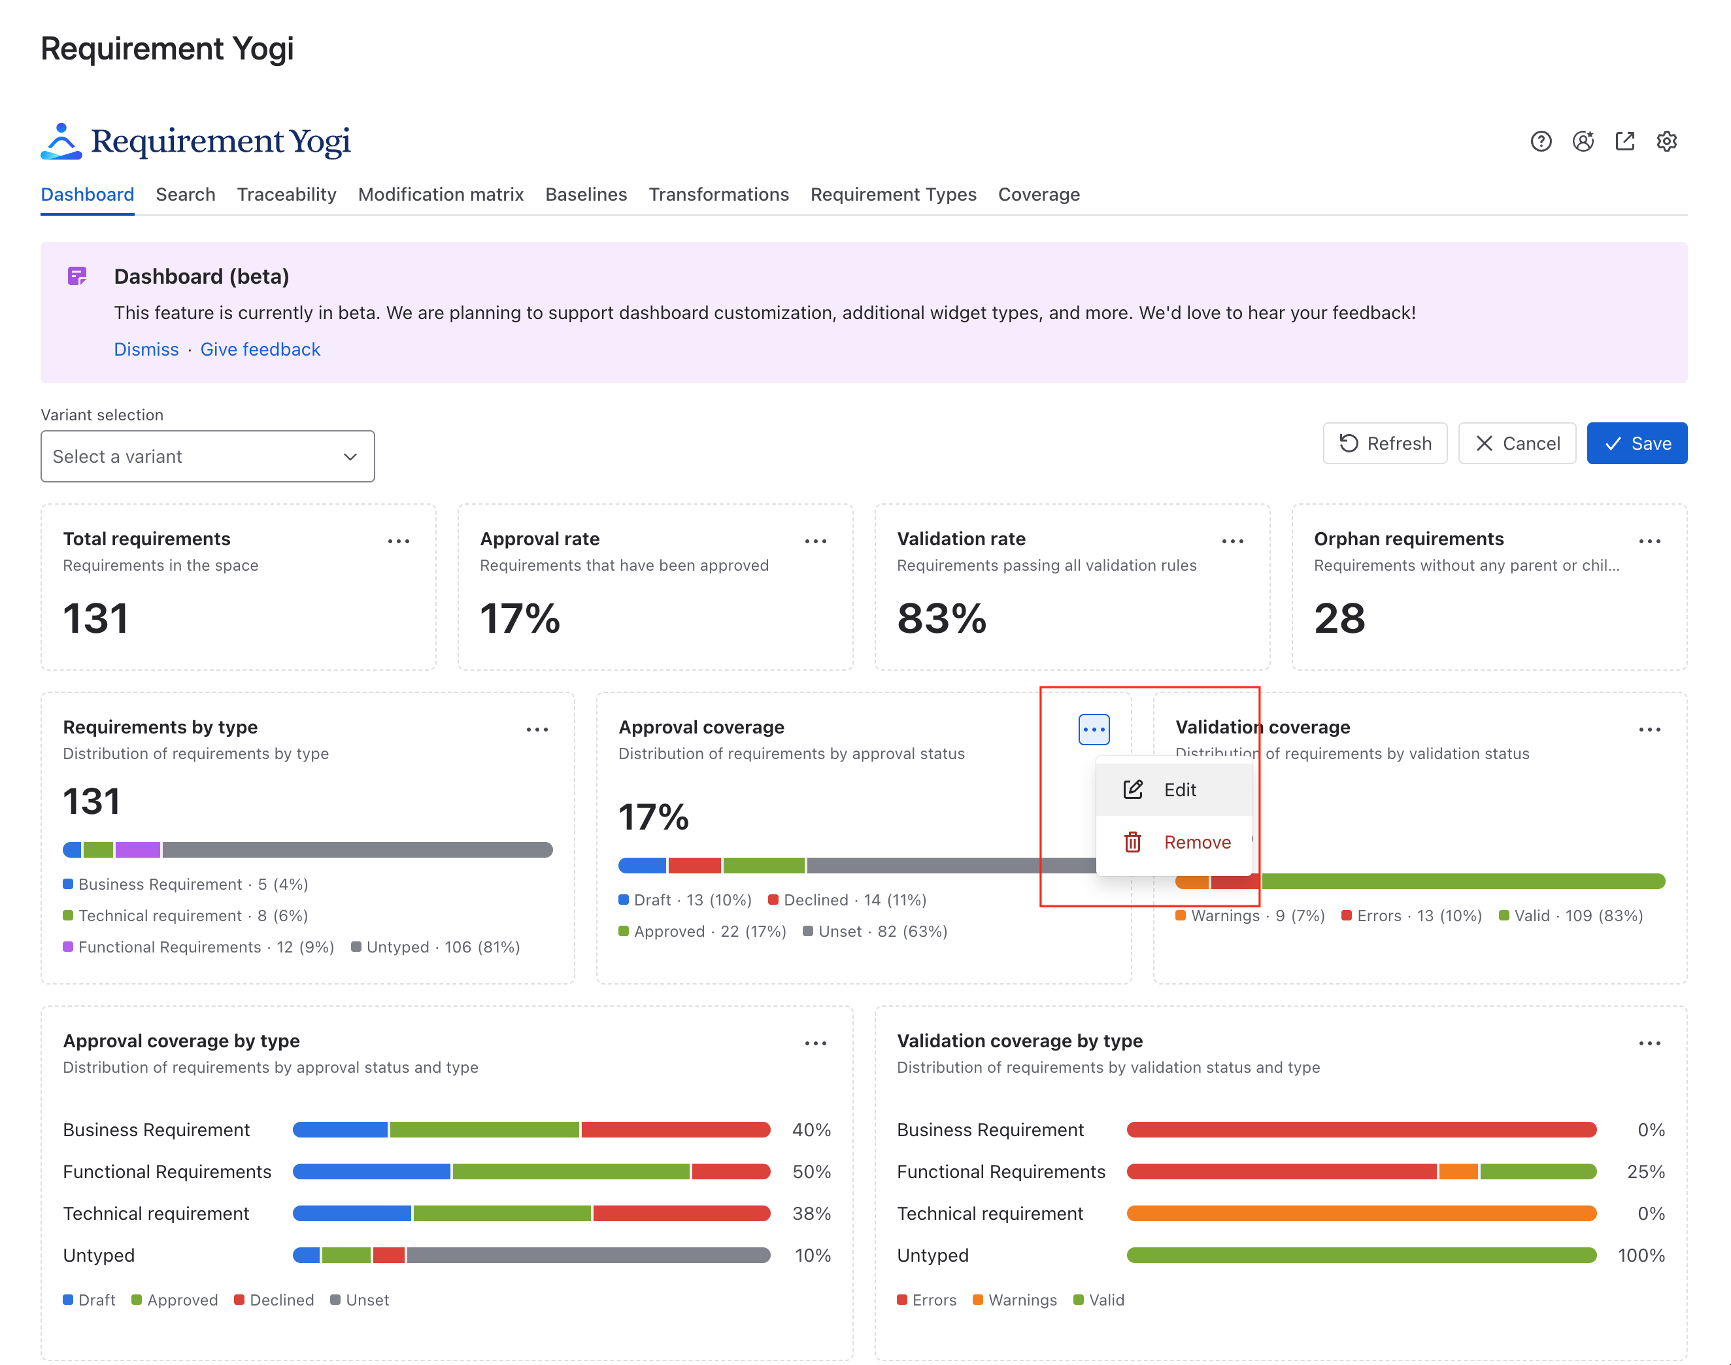1731x1365 pixels.
Task: Click the 131 value in Total requirements
Action: click(96, 618)
